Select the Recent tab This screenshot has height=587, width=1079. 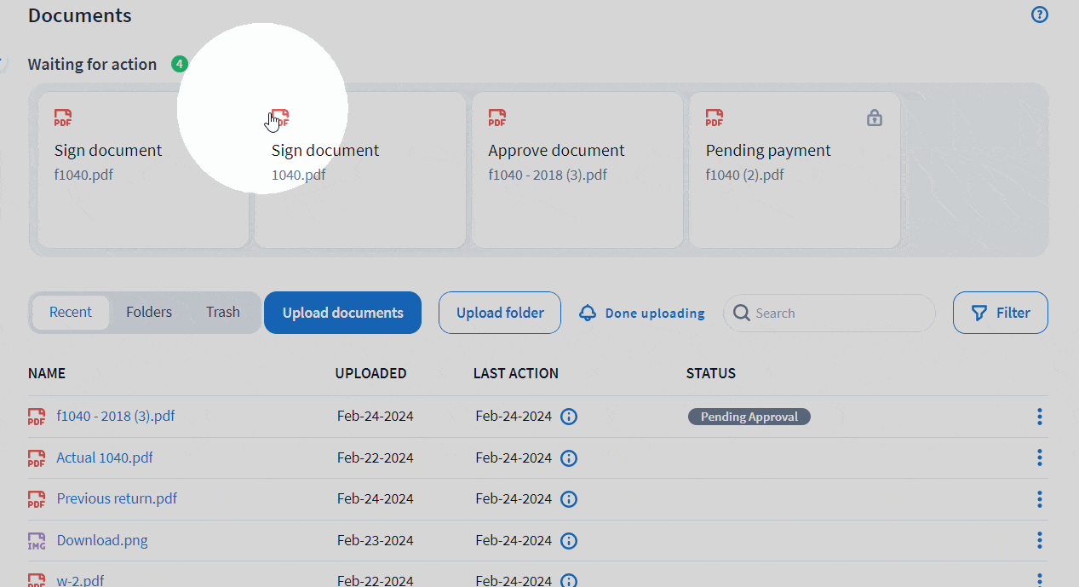tap(72, 312)
